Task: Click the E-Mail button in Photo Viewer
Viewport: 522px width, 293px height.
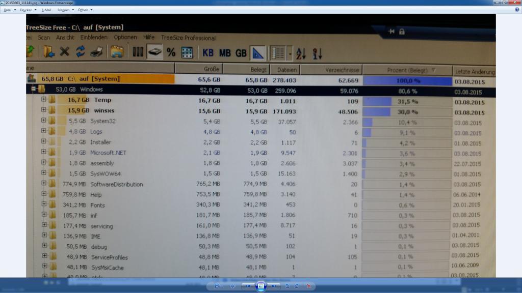Action: [46, 10]
